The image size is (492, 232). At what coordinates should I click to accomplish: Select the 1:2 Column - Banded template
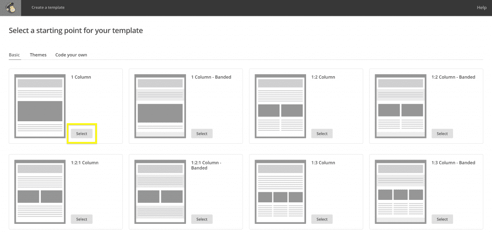[442, 134]
